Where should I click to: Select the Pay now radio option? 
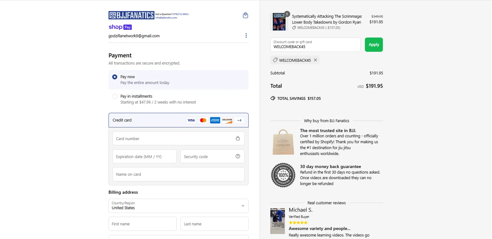[114, 77]
